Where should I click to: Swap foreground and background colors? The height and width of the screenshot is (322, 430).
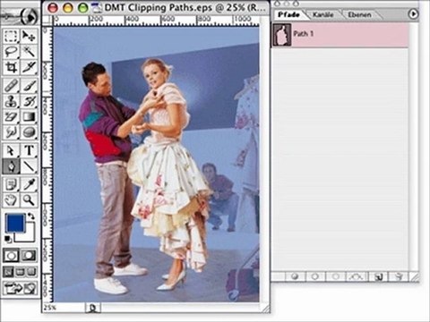click(31, 216)
